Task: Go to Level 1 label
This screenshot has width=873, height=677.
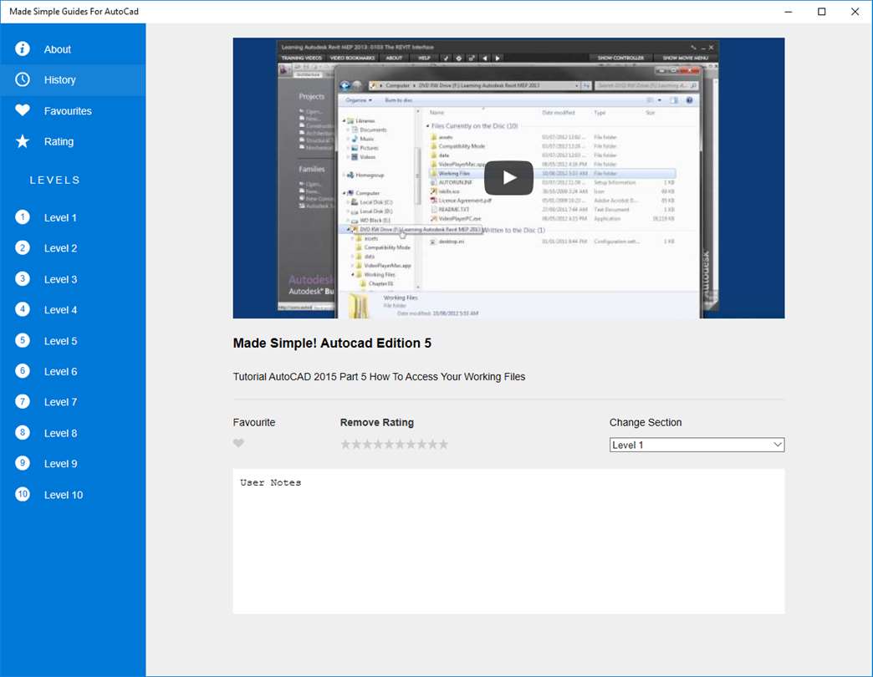Action: click(60, 217)
